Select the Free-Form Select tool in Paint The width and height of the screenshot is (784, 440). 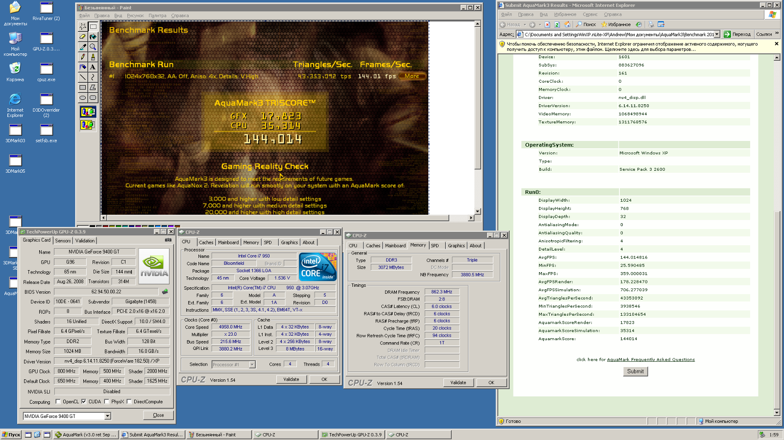tap(83, 26)
